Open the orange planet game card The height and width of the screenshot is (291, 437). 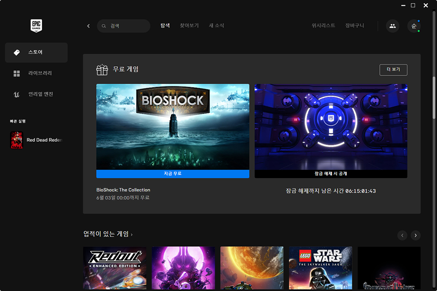(x=252, y=268)
